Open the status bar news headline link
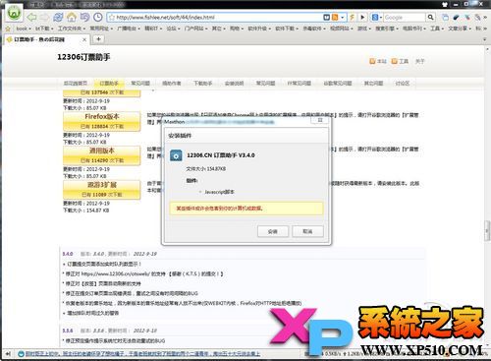 click(142, 354)
